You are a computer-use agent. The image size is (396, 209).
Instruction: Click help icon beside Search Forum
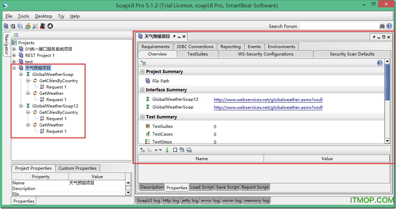pos(389,26)
